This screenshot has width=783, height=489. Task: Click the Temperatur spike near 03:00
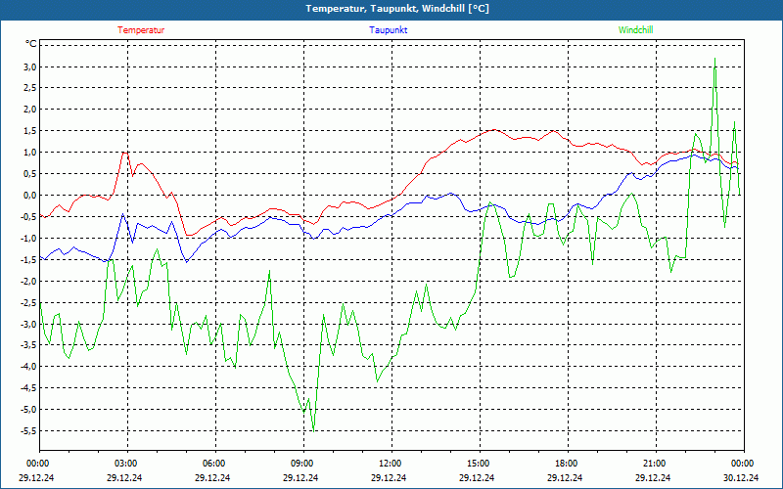tap(125, 153)
